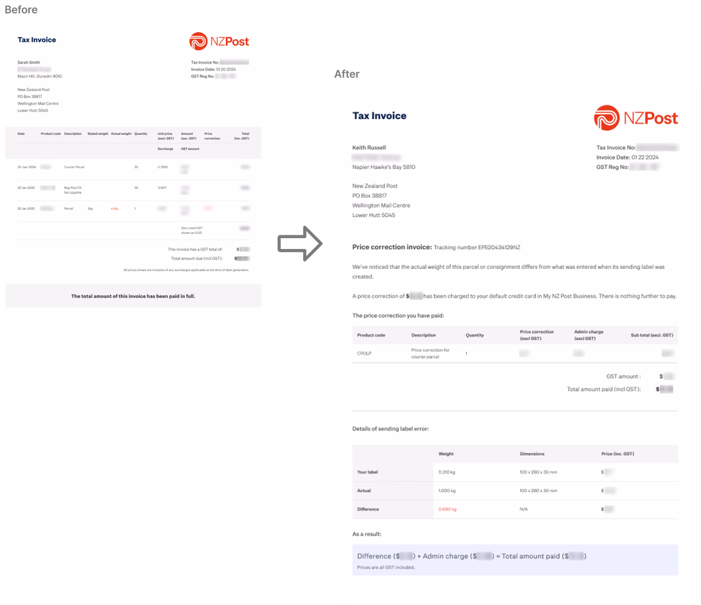Click the 'Surcharge' sub-header in the Before table
Screen dimensions: 701x605
pos(166,149)
